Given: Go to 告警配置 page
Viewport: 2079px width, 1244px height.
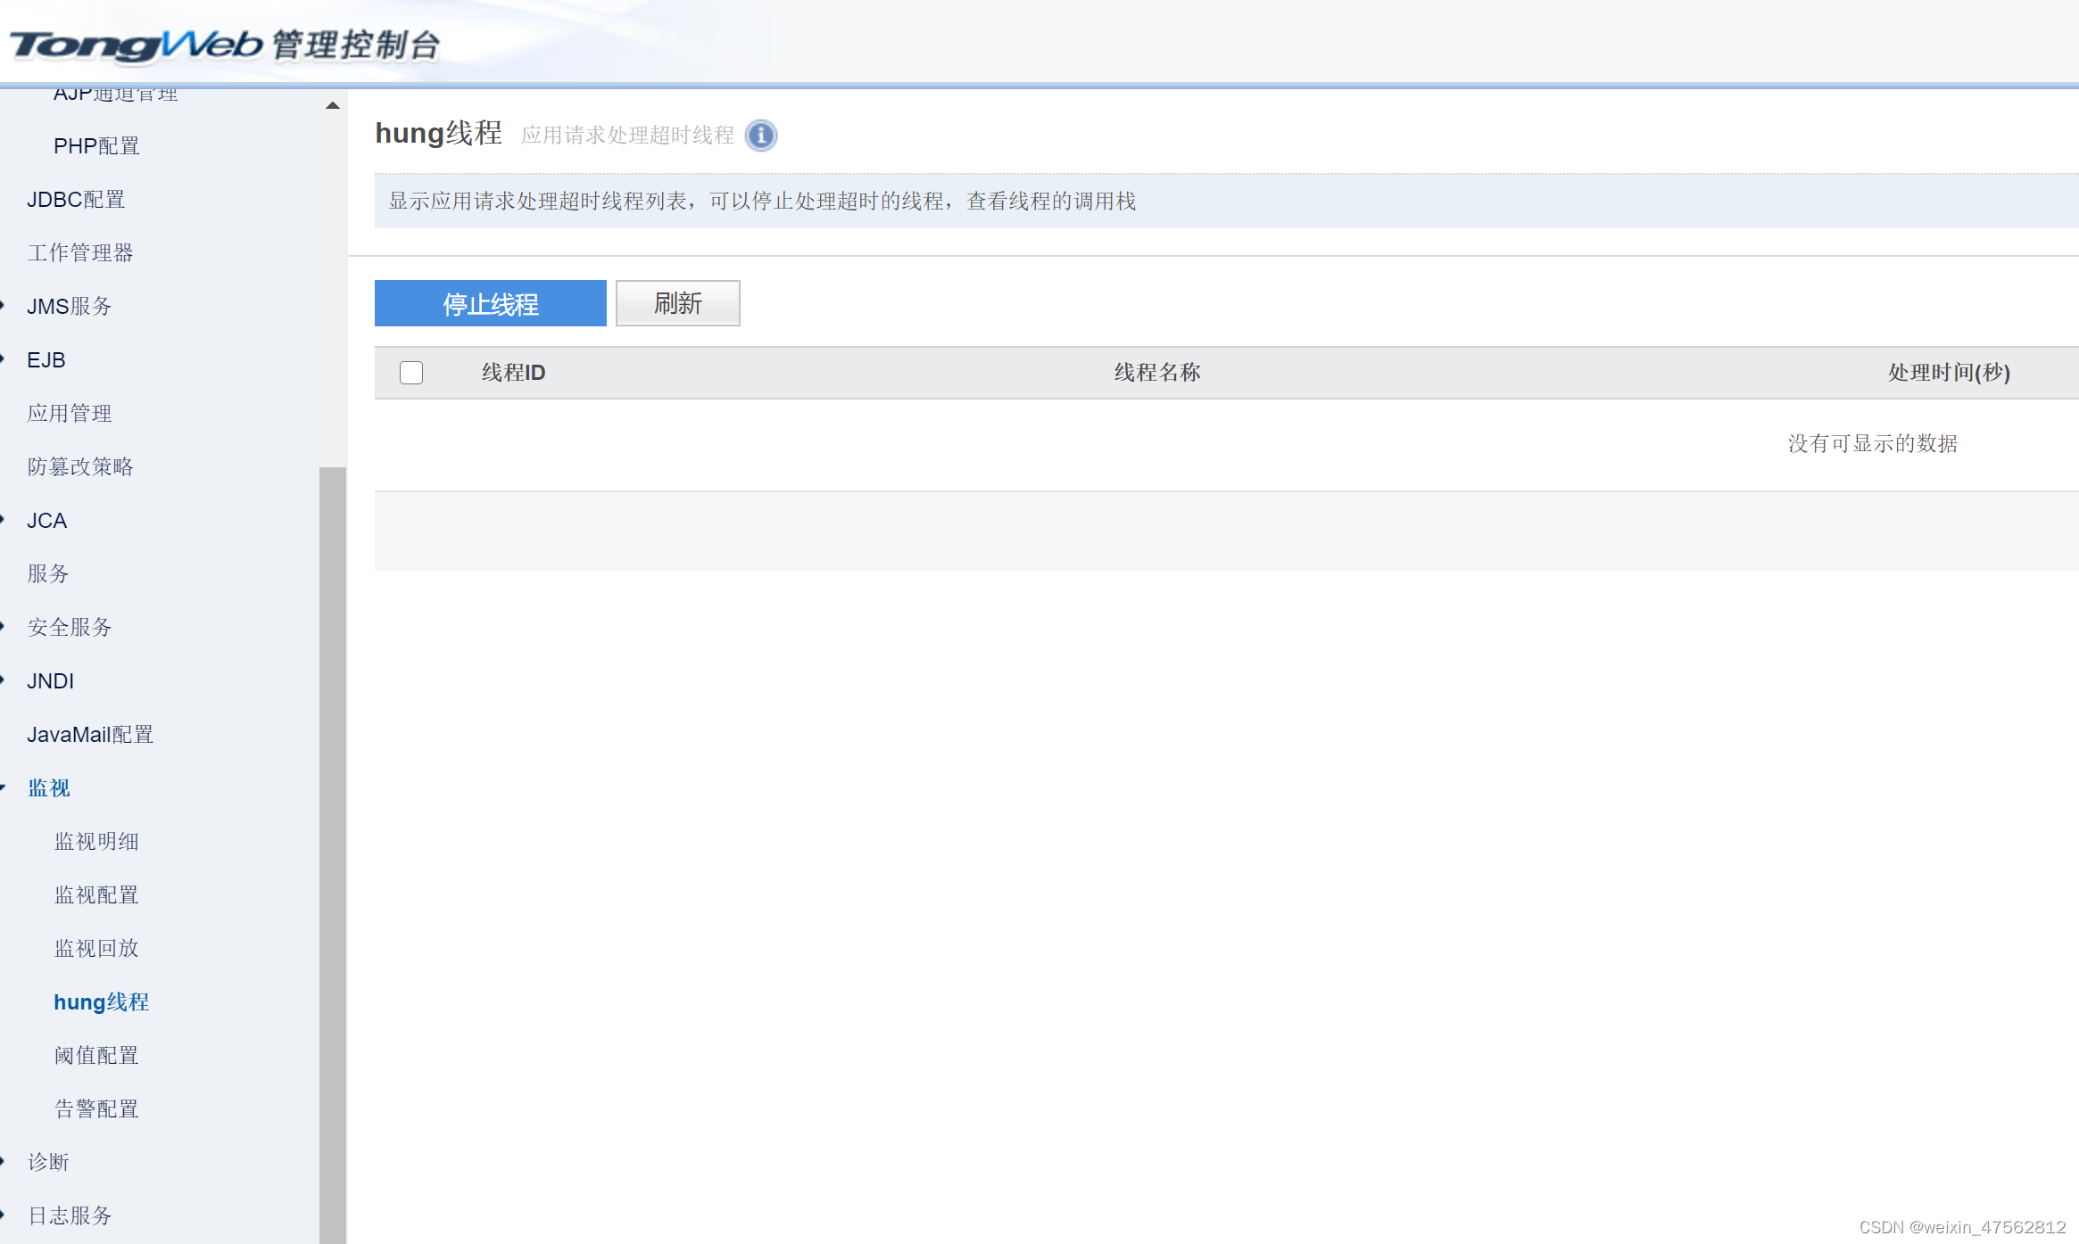Looking at the screenshot, I should point(96,1108).
